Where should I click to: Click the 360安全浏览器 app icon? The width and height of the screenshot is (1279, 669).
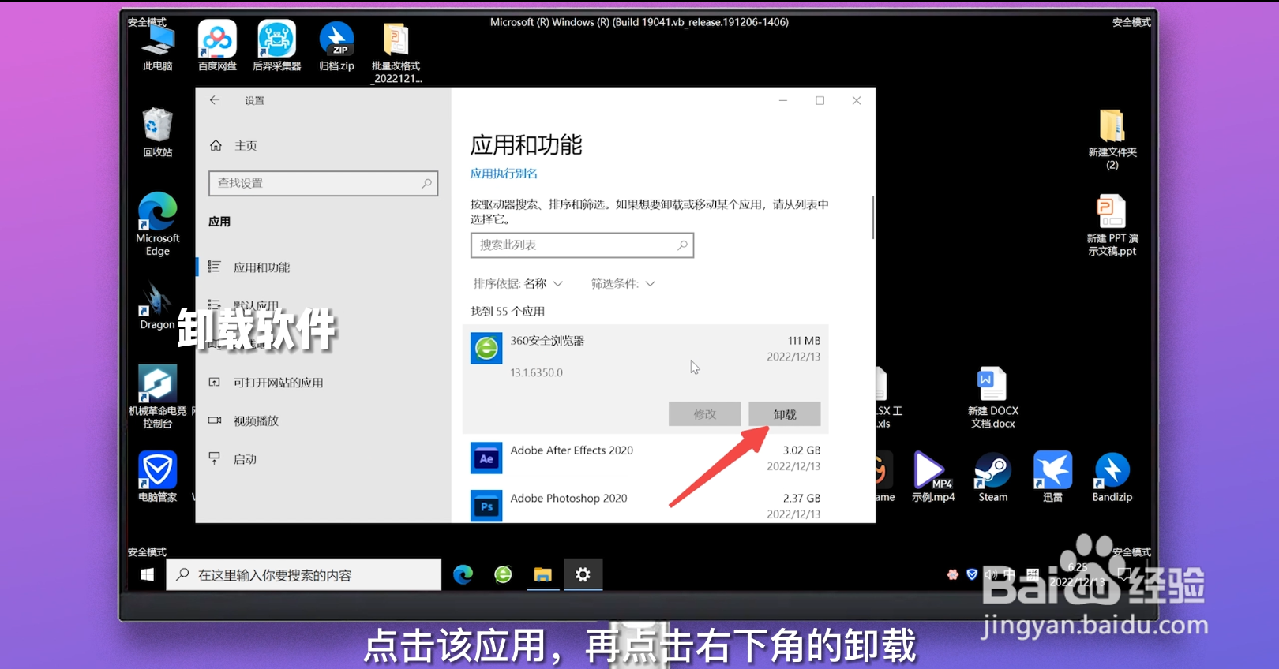[x=486, y=348]
